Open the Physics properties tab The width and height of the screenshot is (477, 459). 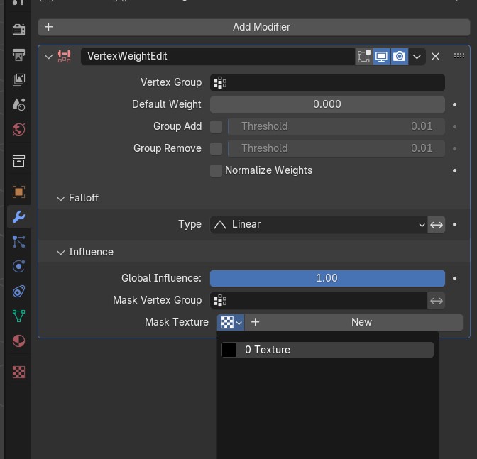[18, 267]
